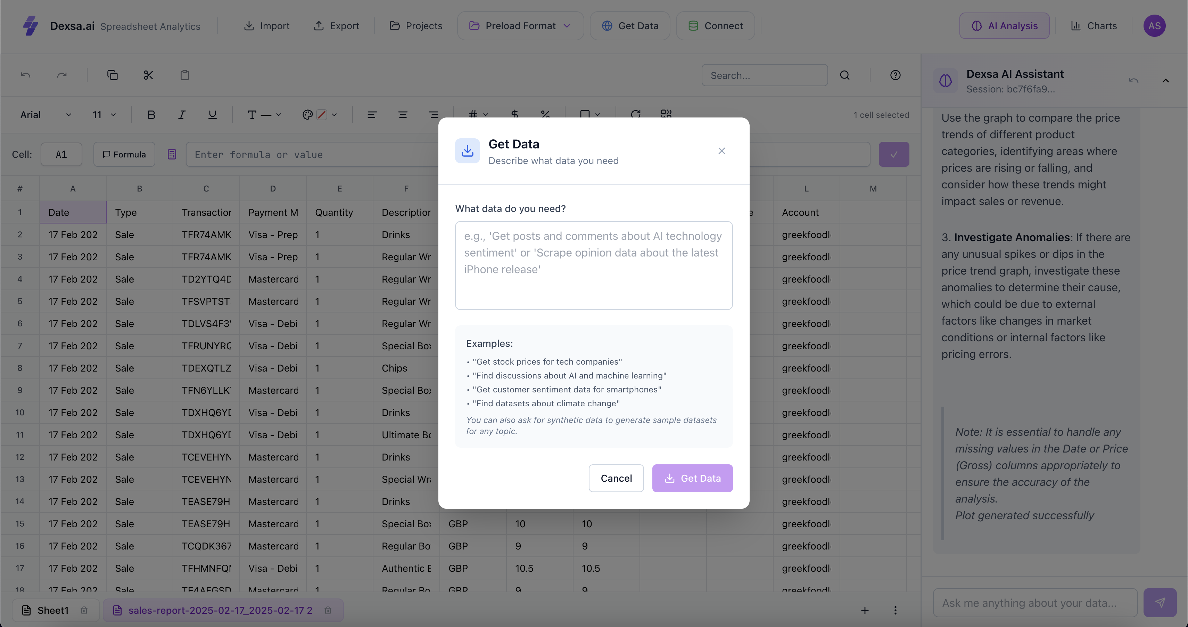Align text right
The width and height of the screenshot is (1188, 627).
click(434, 115)
